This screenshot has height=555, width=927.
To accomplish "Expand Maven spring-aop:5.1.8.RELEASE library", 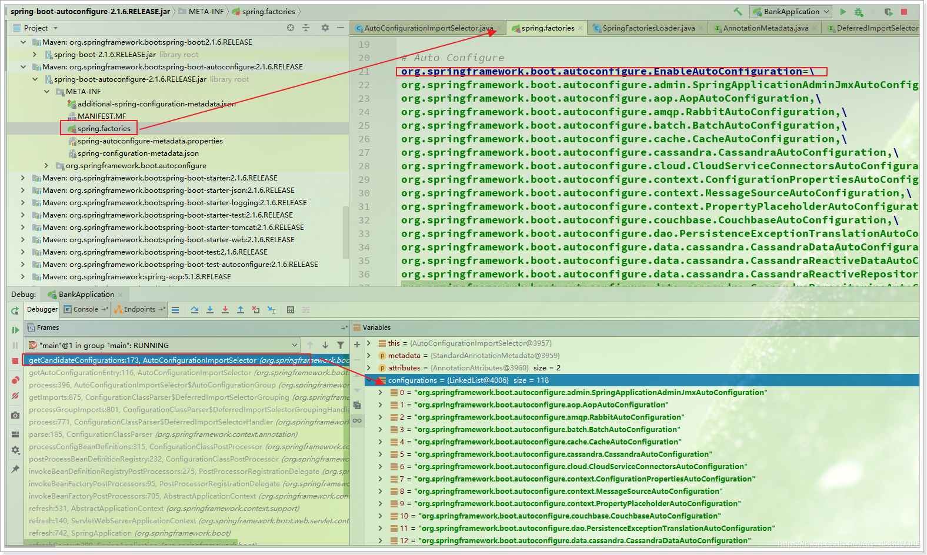I will [x=23, y=276].
